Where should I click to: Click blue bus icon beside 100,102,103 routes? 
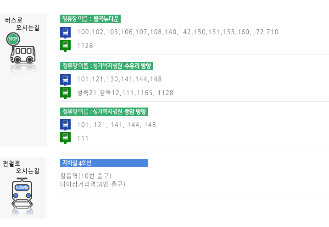[66, 32]
